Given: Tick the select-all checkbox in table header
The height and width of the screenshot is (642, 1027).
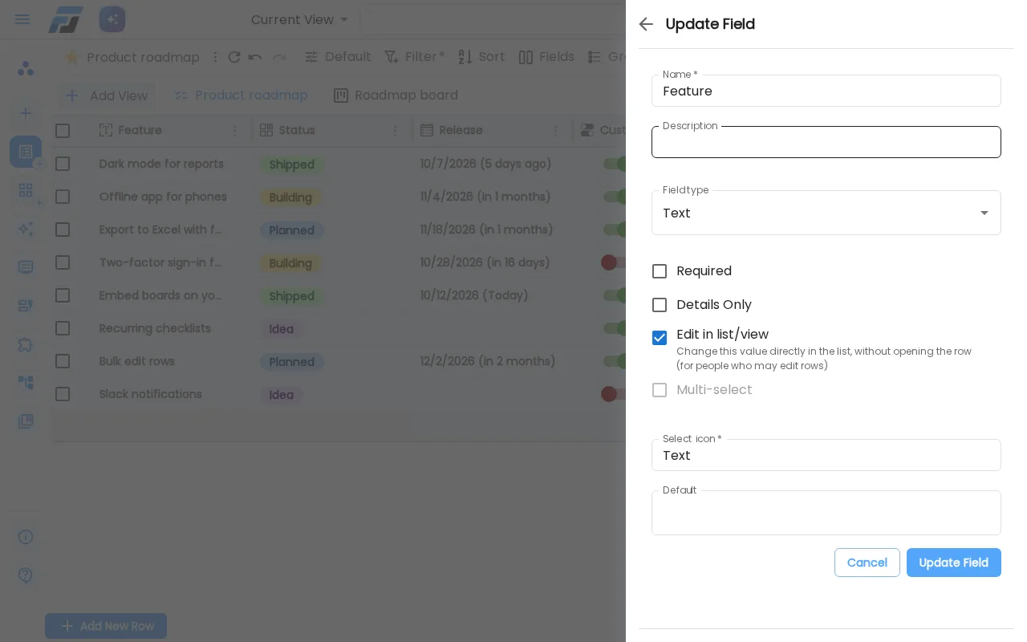Looking at the screenshot, I should click(x=63, y=130).
